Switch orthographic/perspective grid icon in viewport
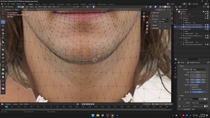 pos(147,32)
